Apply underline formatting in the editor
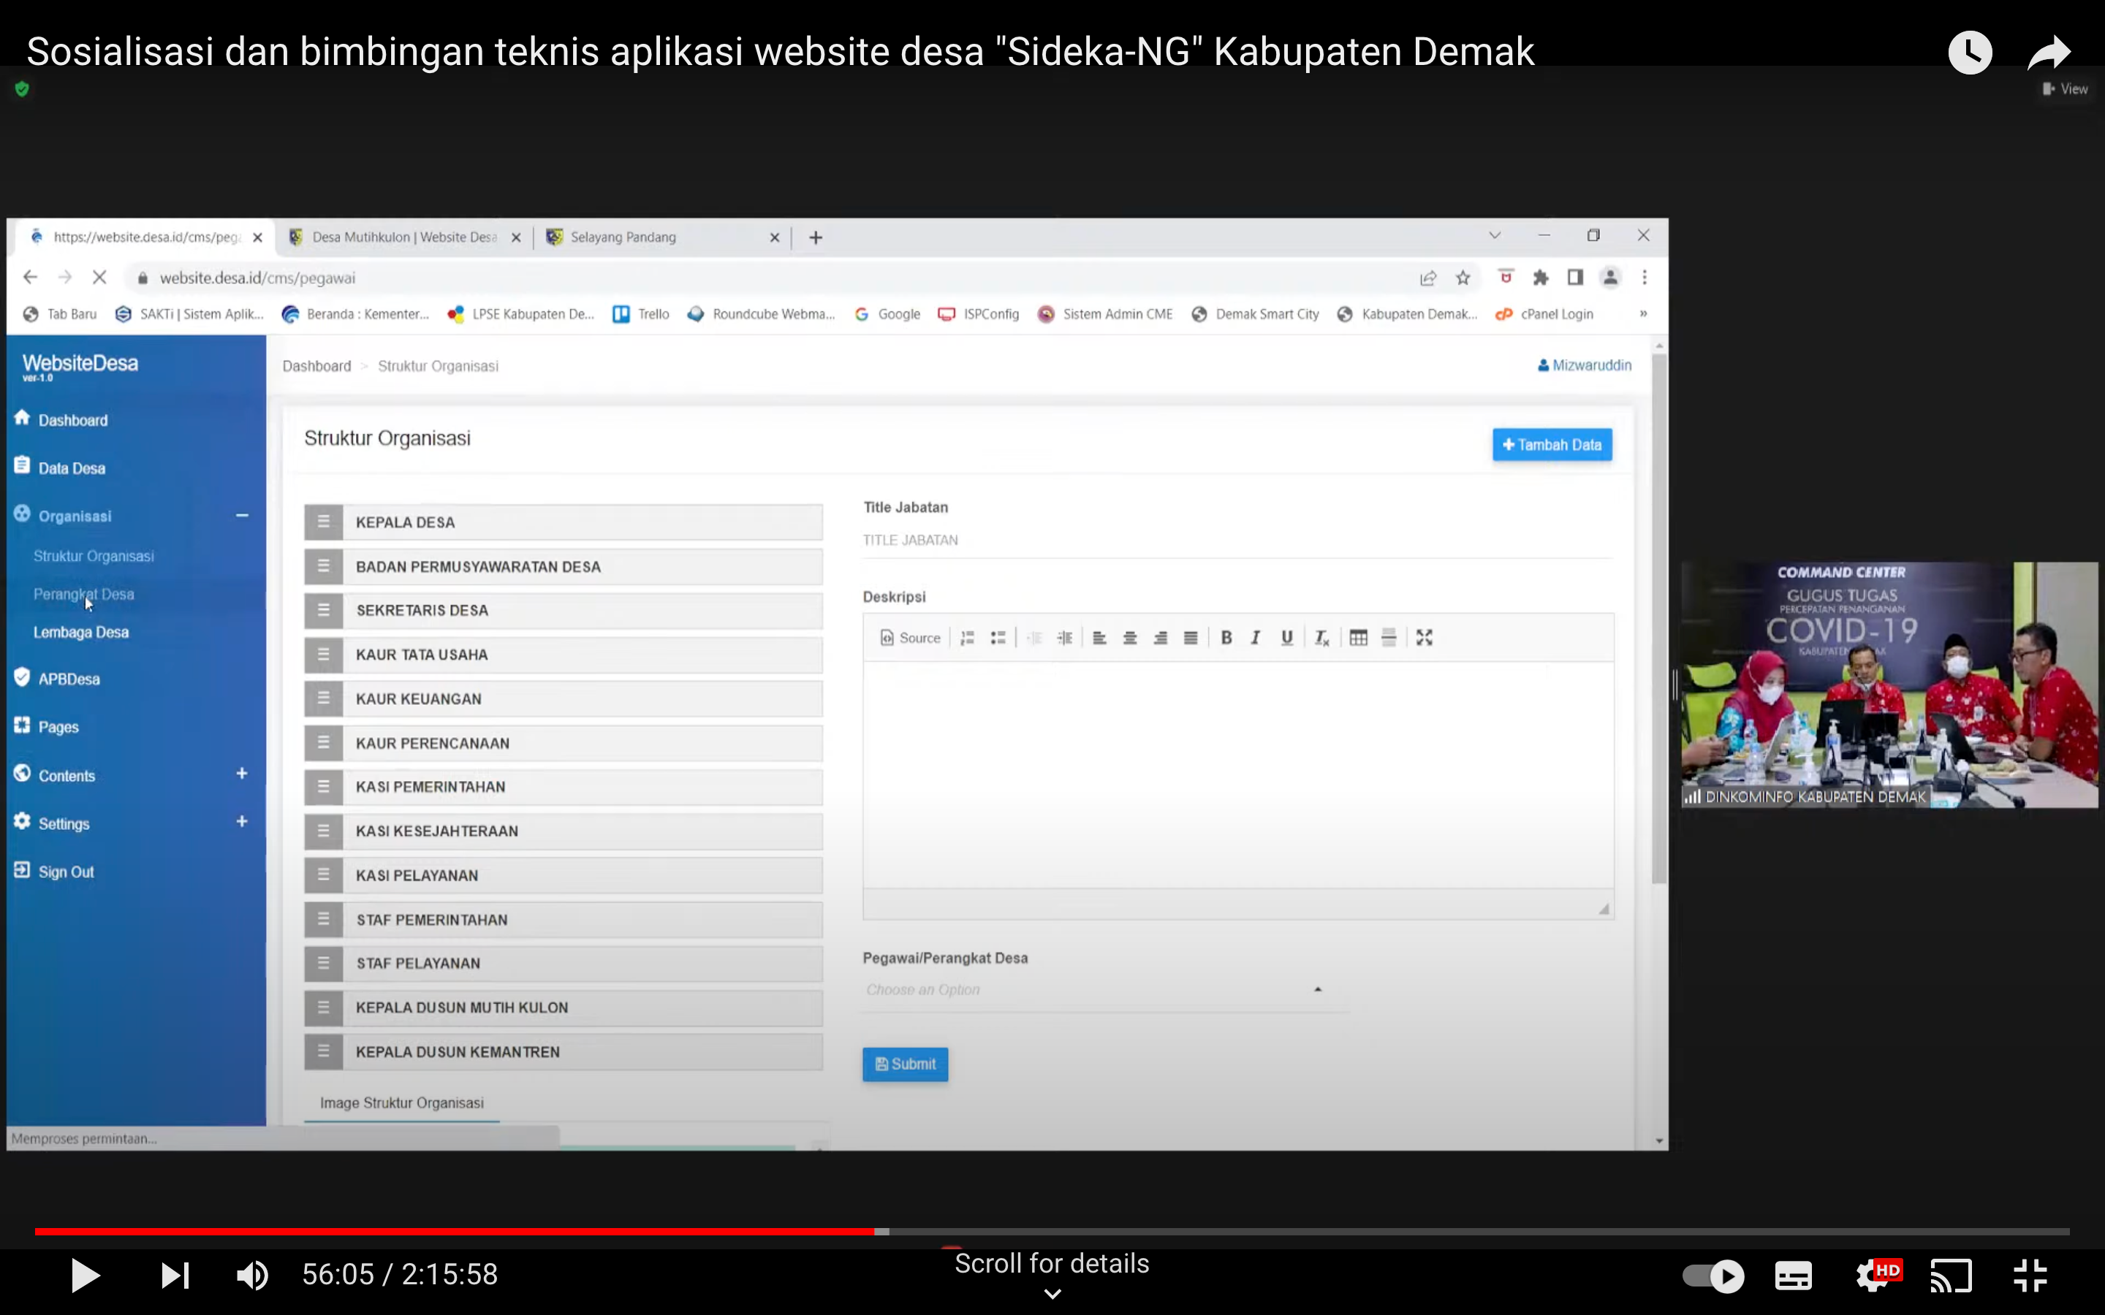This screenshot has height=1315, width=2105. (1286, 638)
